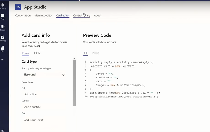Image resolution: width=210 pixels, height=132 pixels.
Task: Open the Activity bell icon
Action: coord(3,6)
